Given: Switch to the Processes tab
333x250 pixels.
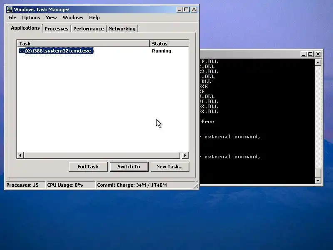Looking at the screenshot, I should (x=57, y=29).
